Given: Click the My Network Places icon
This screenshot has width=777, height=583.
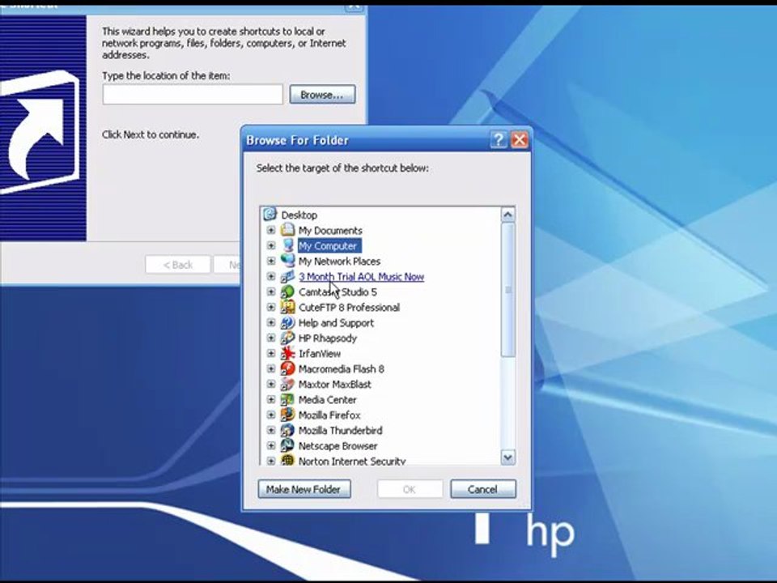Looking at the screenshot, I should pyautogui.click(x=287, y=261).
